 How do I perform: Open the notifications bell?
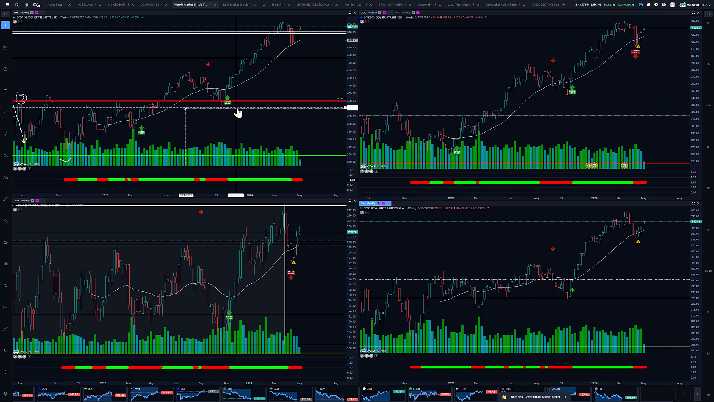click(x=649, y=5)
